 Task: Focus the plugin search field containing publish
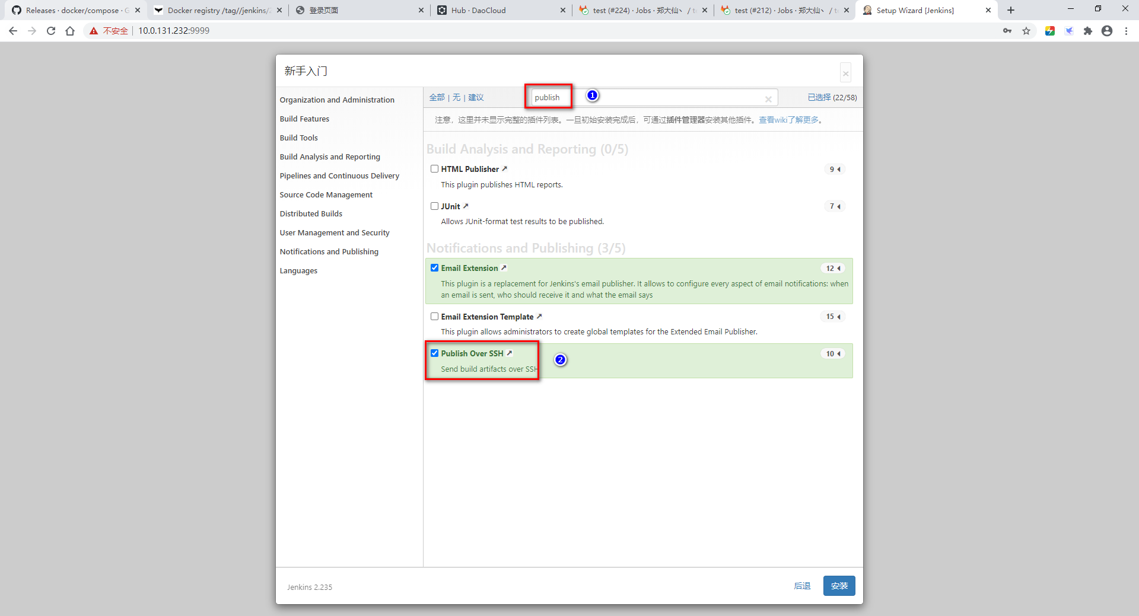click(654, 97)
